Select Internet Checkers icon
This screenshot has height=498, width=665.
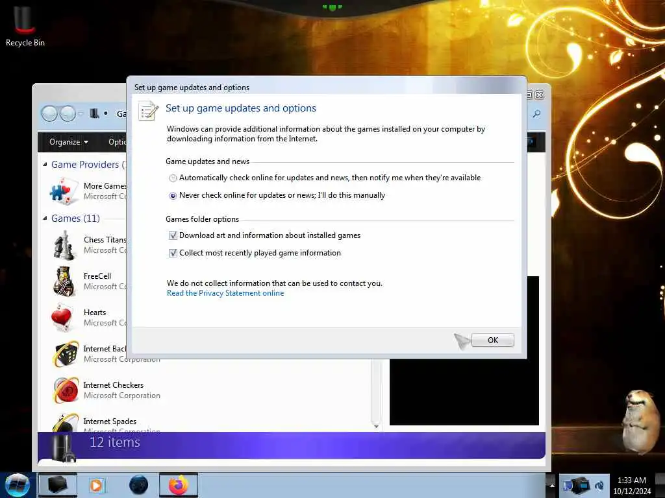[66, 390]
